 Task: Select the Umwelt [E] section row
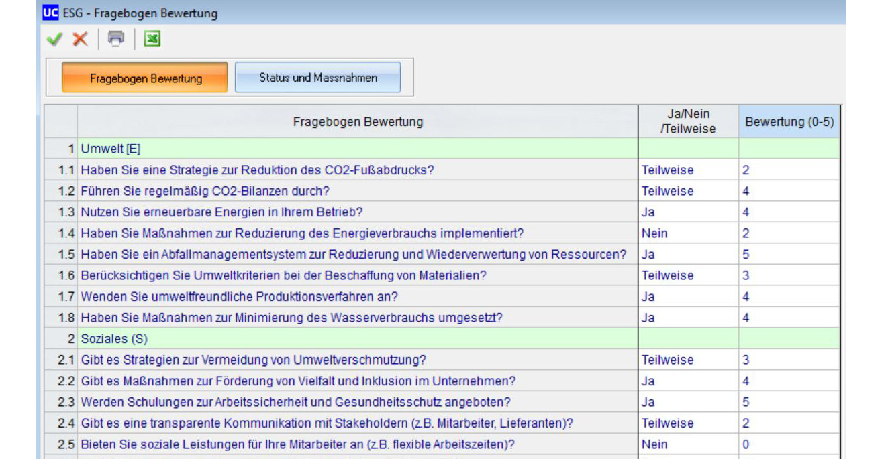(x=357, y=149)
